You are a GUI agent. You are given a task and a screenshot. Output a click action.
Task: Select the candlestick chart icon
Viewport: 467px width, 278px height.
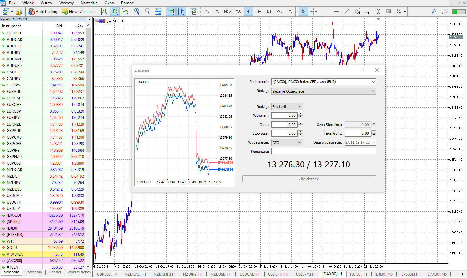click(115, 11)
